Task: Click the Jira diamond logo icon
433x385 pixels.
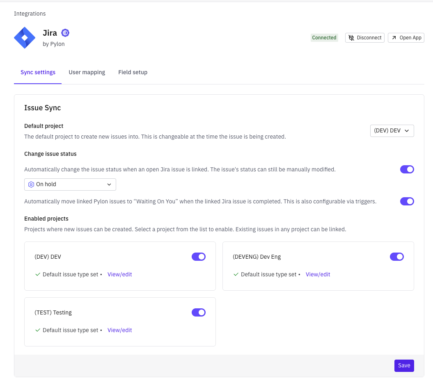Action: coord(25,38)
